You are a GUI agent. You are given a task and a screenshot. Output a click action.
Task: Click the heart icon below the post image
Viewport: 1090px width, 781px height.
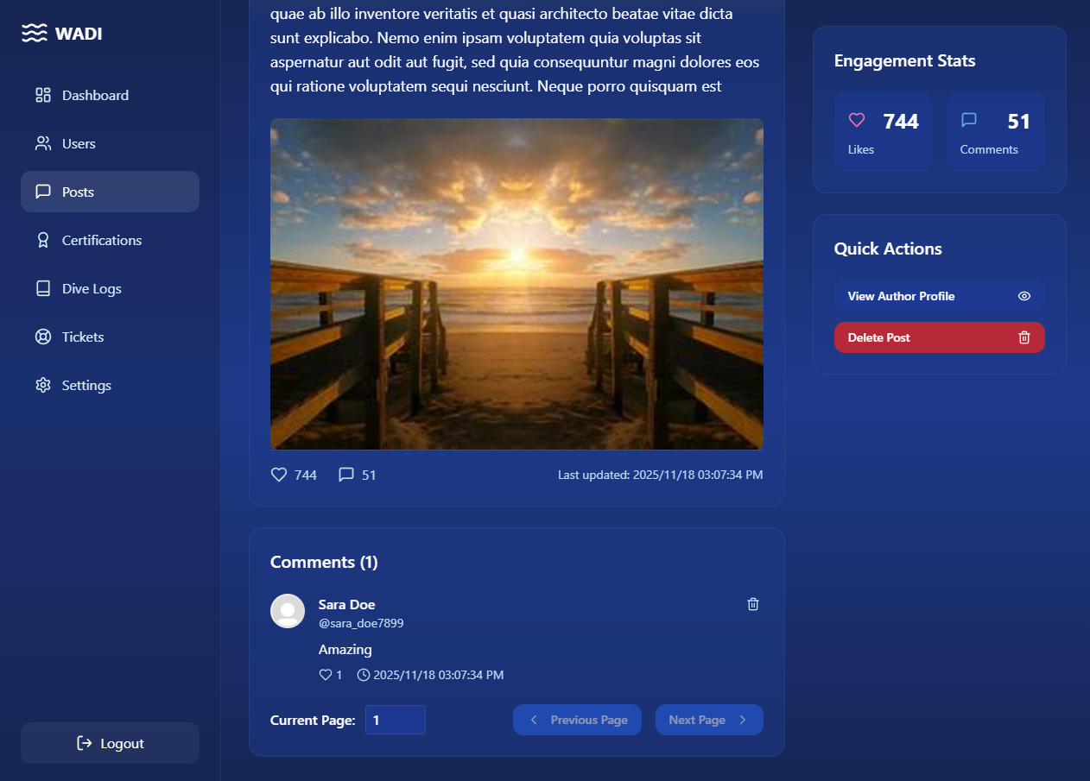click(x=278, y=475)
